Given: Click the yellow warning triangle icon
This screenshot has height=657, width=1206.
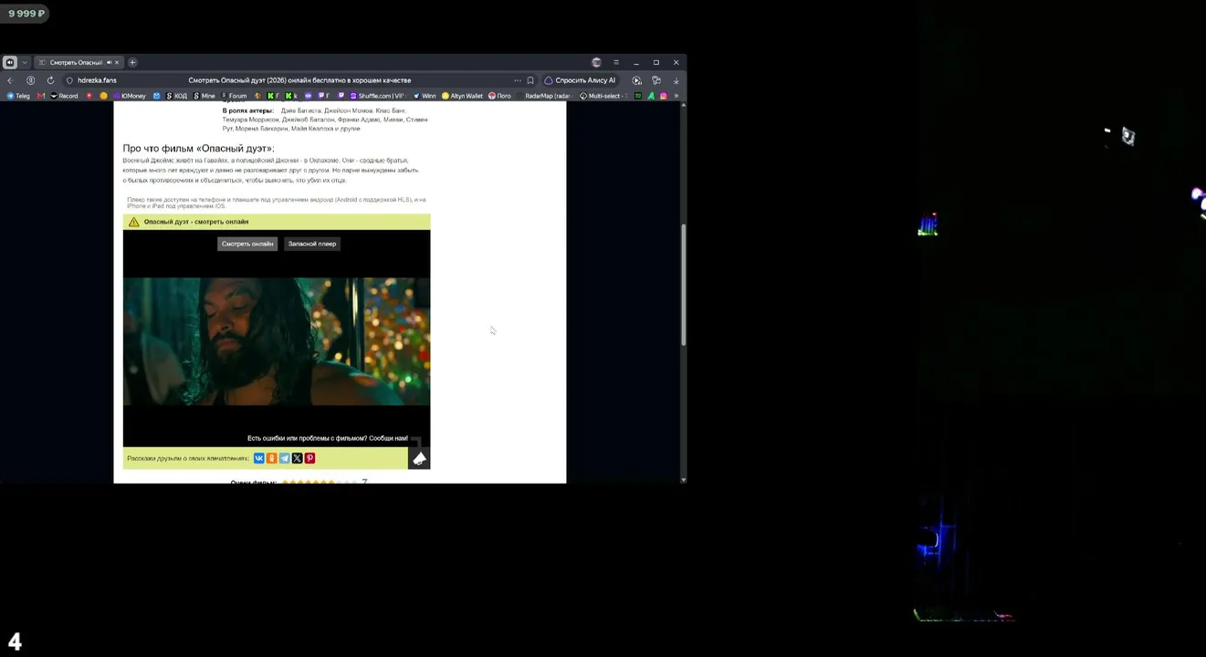Looking at the screenshot, I should pyautogui.click(x=134, y=222).
